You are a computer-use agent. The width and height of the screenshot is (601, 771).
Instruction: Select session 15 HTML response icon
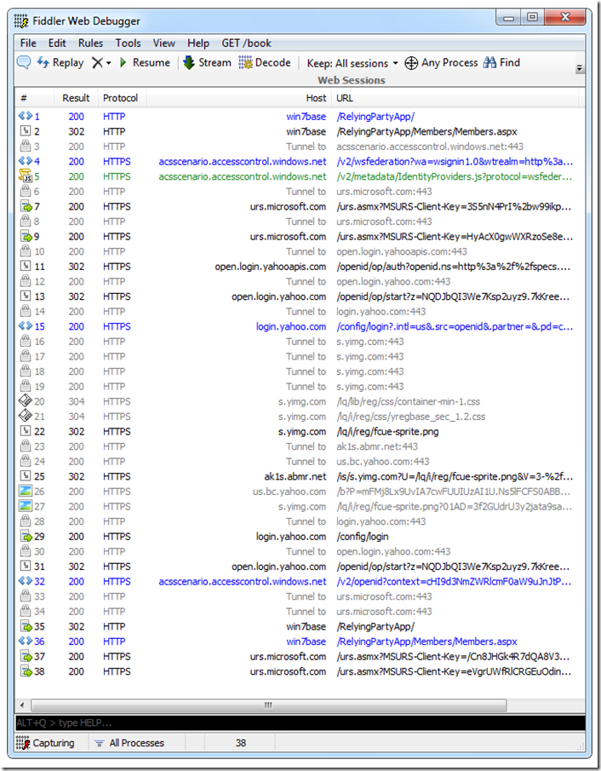click(25, 326)
